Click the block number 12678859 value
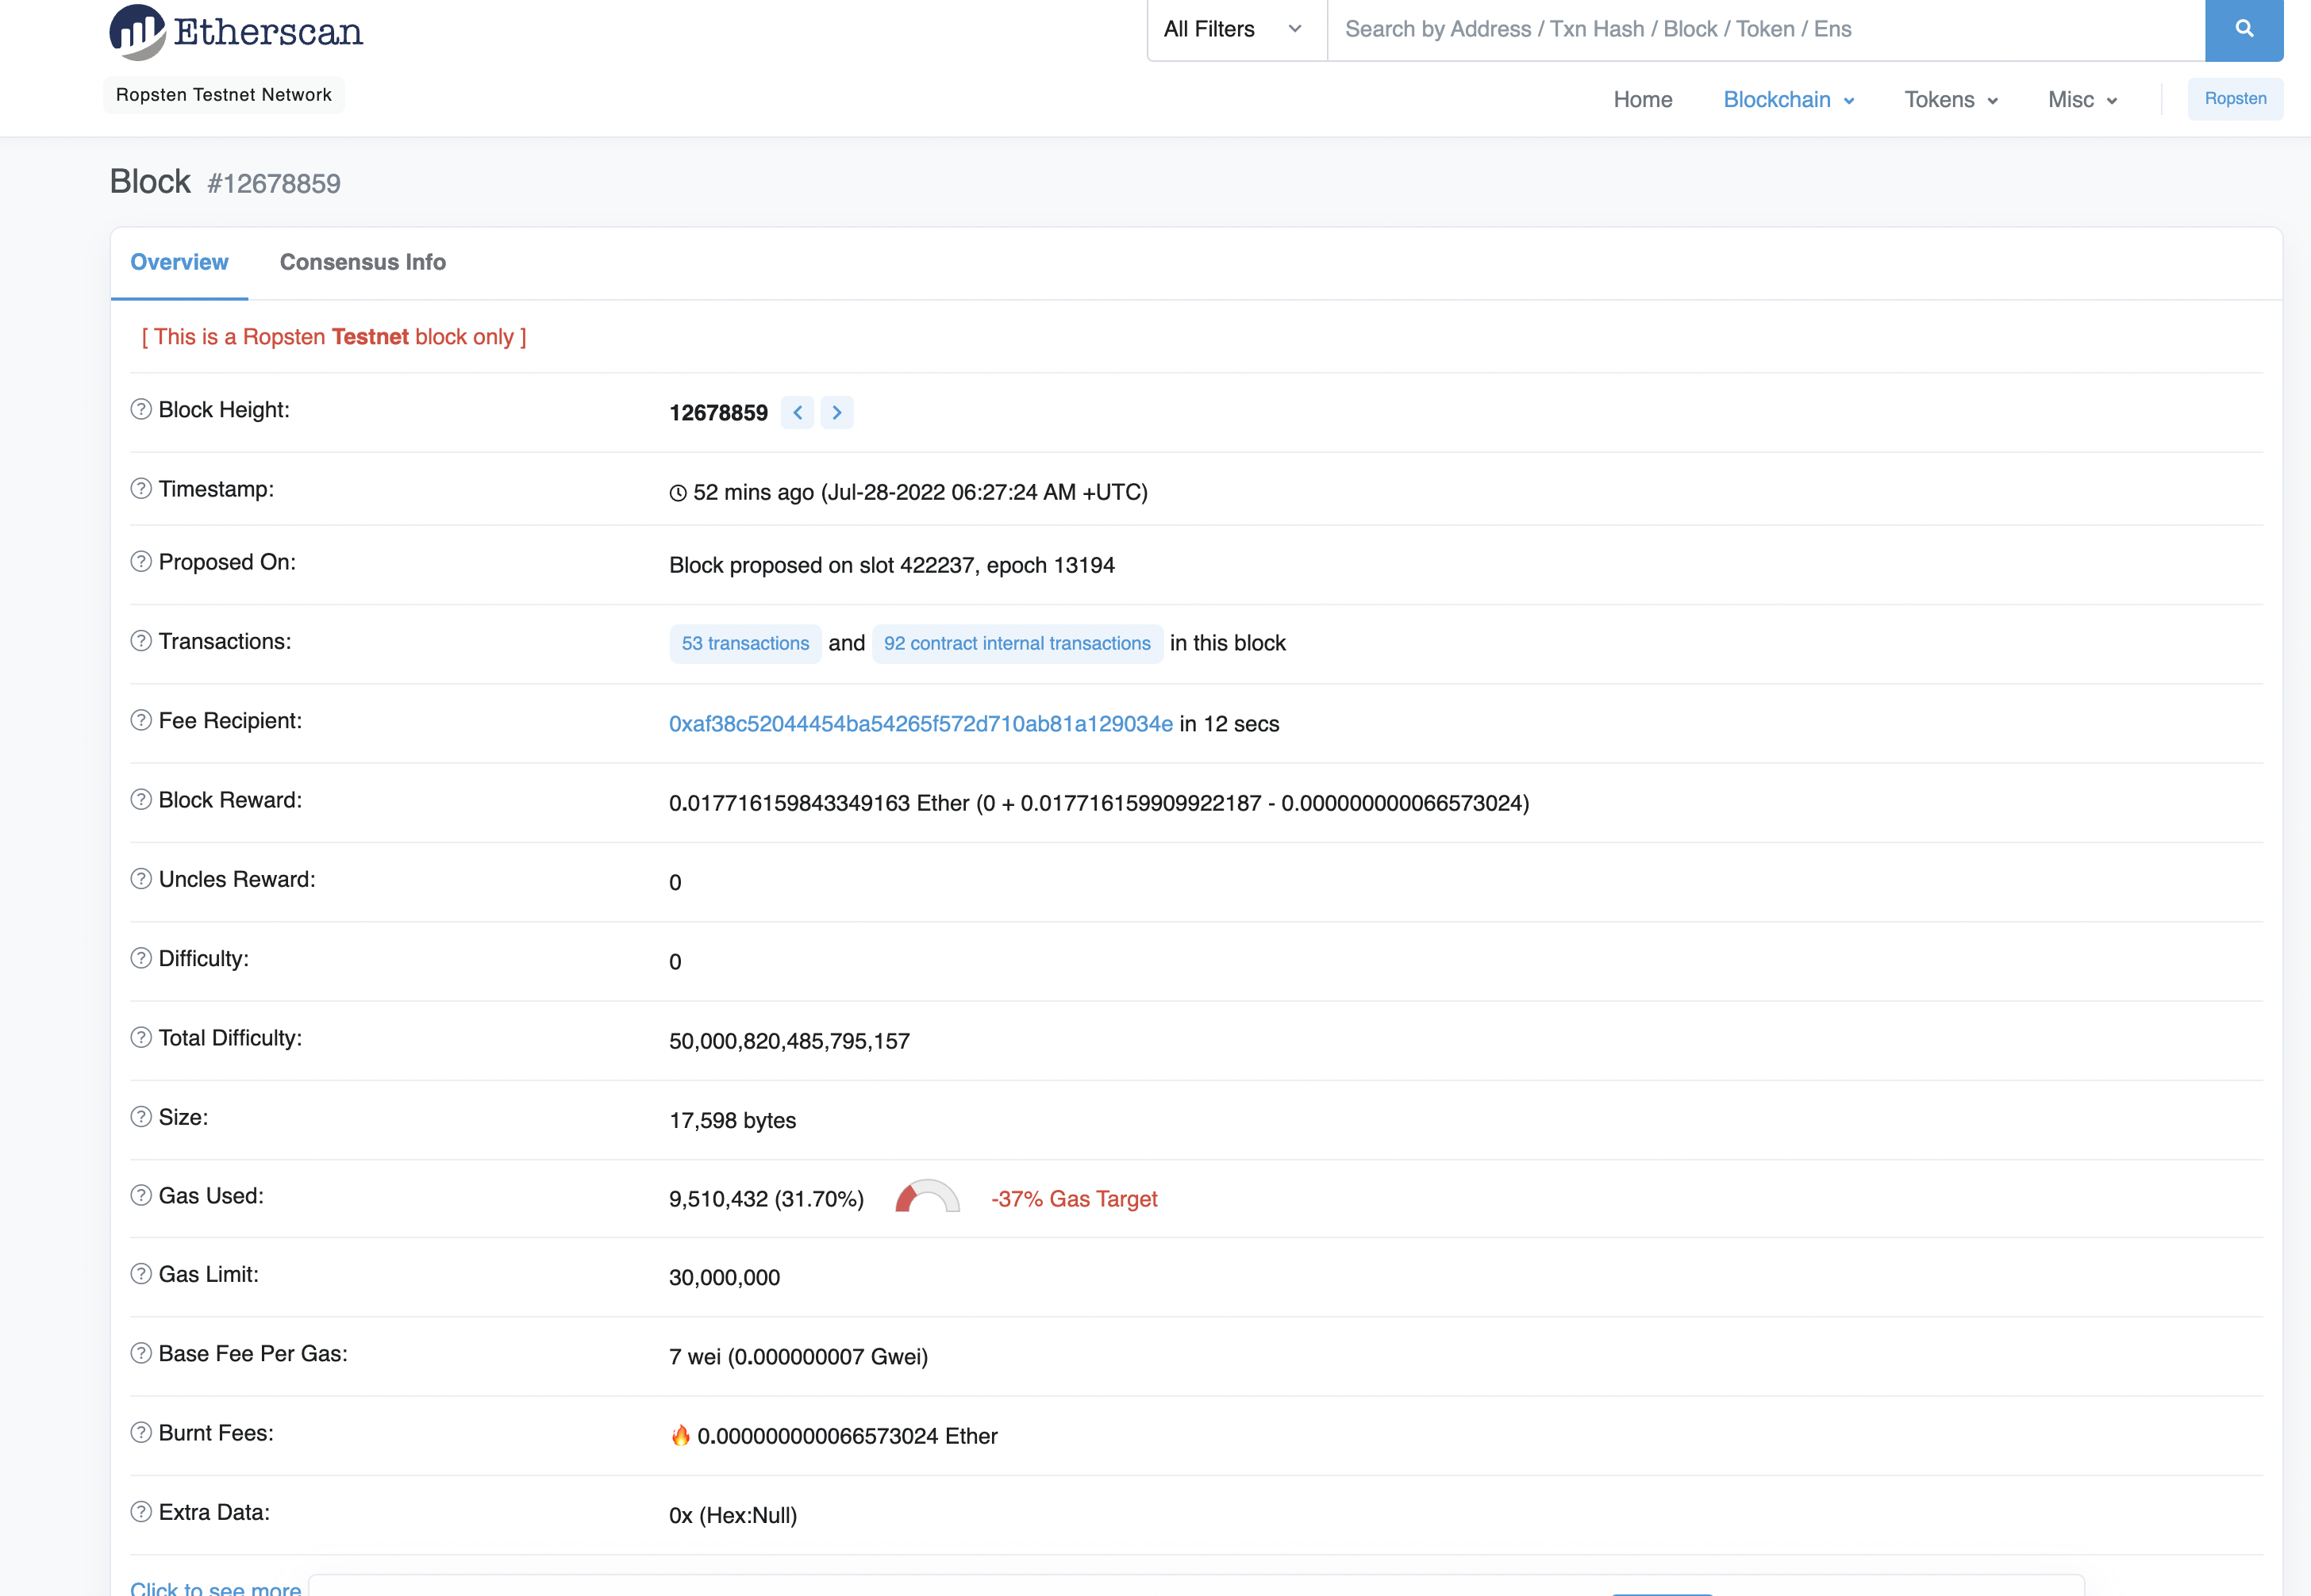 [718, 412]
